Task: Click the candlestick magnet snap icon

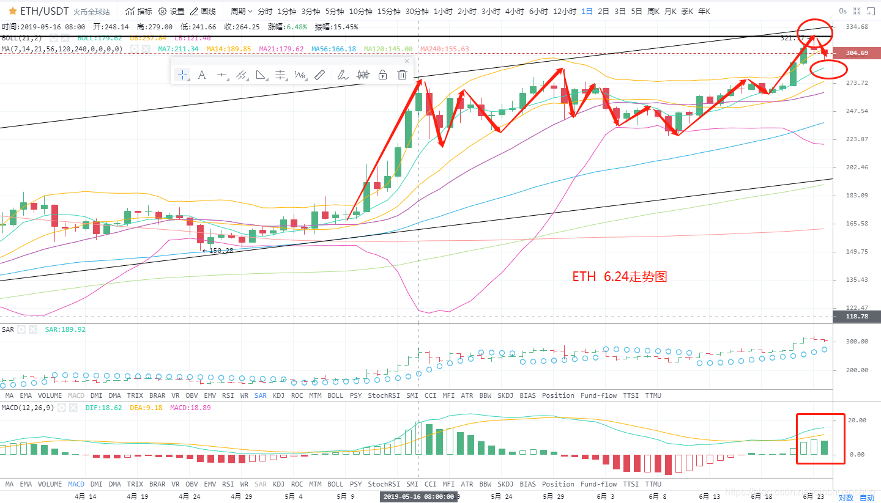Action: pyautogui.click(x=363, y=75)
